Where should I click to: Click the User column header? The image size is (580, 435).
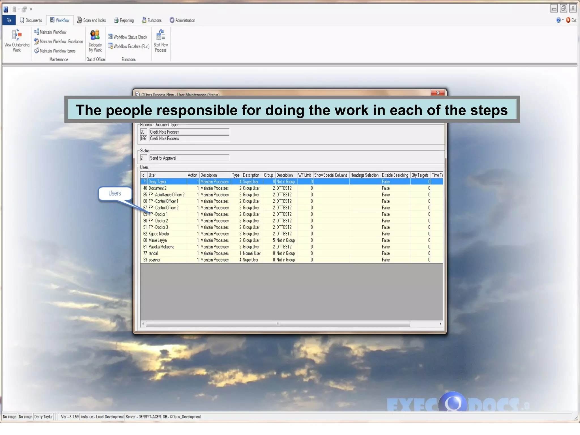167,175
